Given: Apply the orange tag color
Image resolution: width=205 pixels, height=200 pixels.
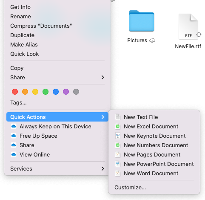Looking at the screenshot, I should click(x=25, y=92).
